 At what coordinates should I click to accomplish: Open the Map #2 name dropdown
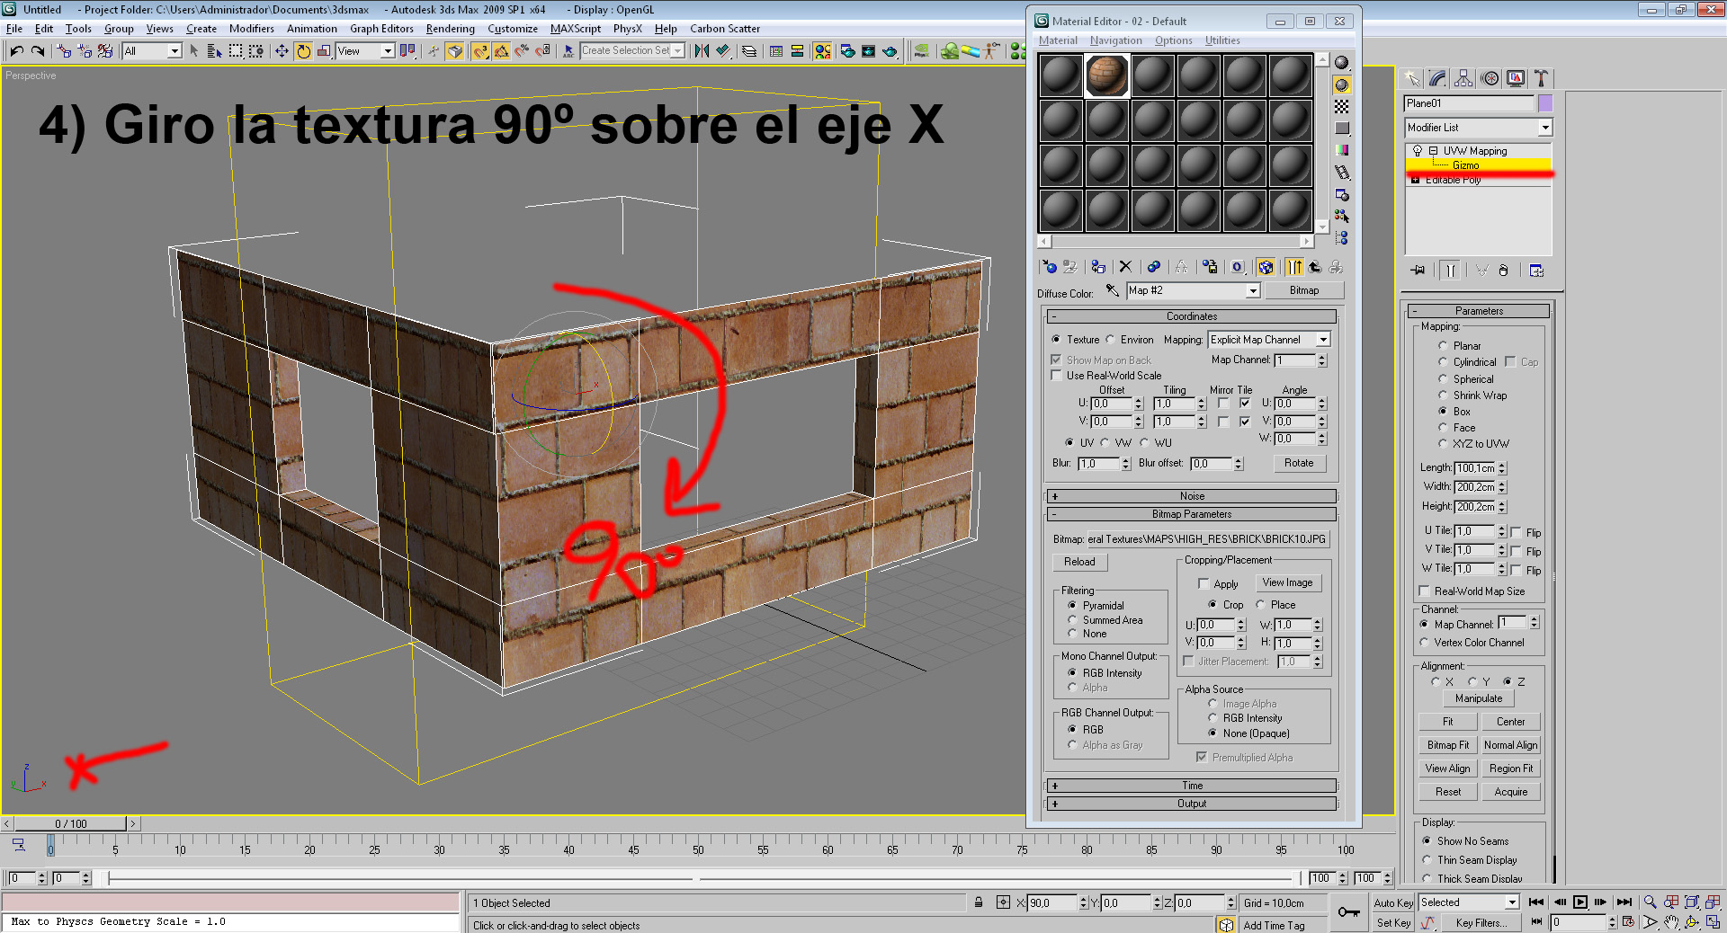1253,291
